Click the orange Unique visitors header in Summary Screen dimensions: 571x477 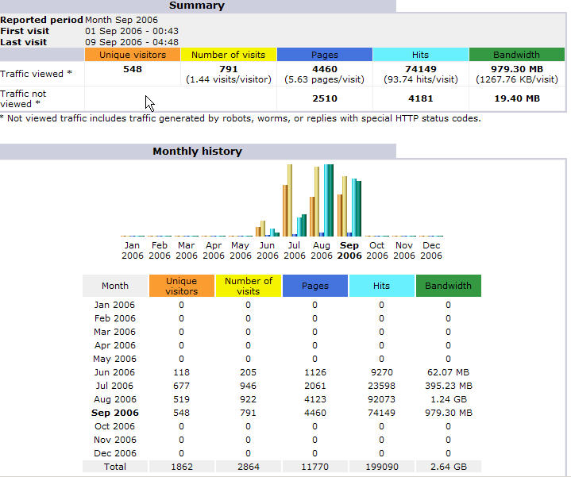coord(132,55)
